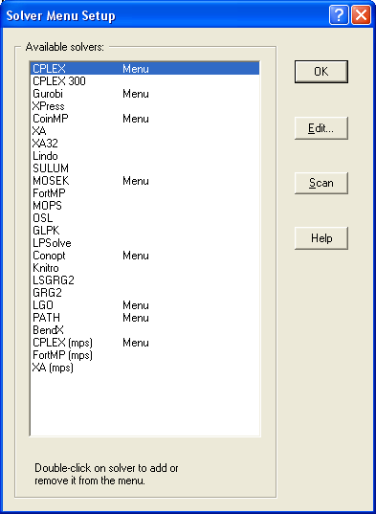Open the Edit... solver dialog
Image resolution: width=376 pixels, height=514 pixels.
tap(321, 128)
